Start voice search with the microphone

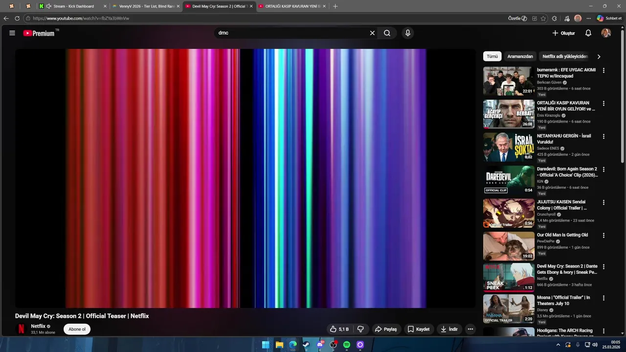point(407,33)
